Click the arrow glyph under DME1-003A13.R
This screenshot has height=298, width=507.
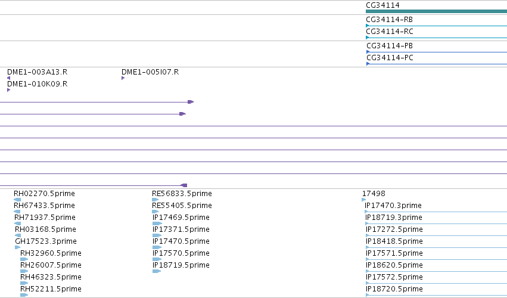pyautogui.click(x=9, y=78)
